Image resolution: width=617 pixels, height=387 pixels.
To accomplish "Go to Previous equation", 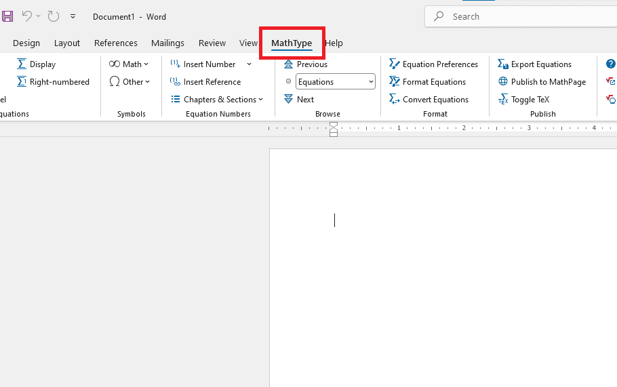I will (x=306, y=64).
